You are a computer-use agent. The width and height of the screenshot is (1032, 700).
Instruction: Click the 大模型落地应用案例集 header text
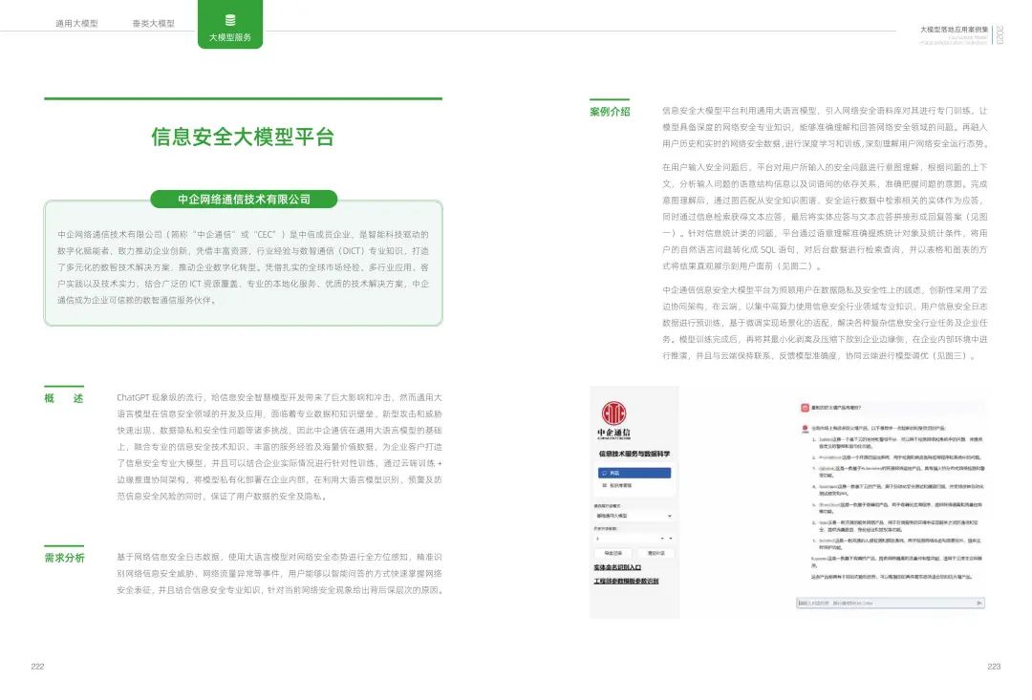point(954,30)
